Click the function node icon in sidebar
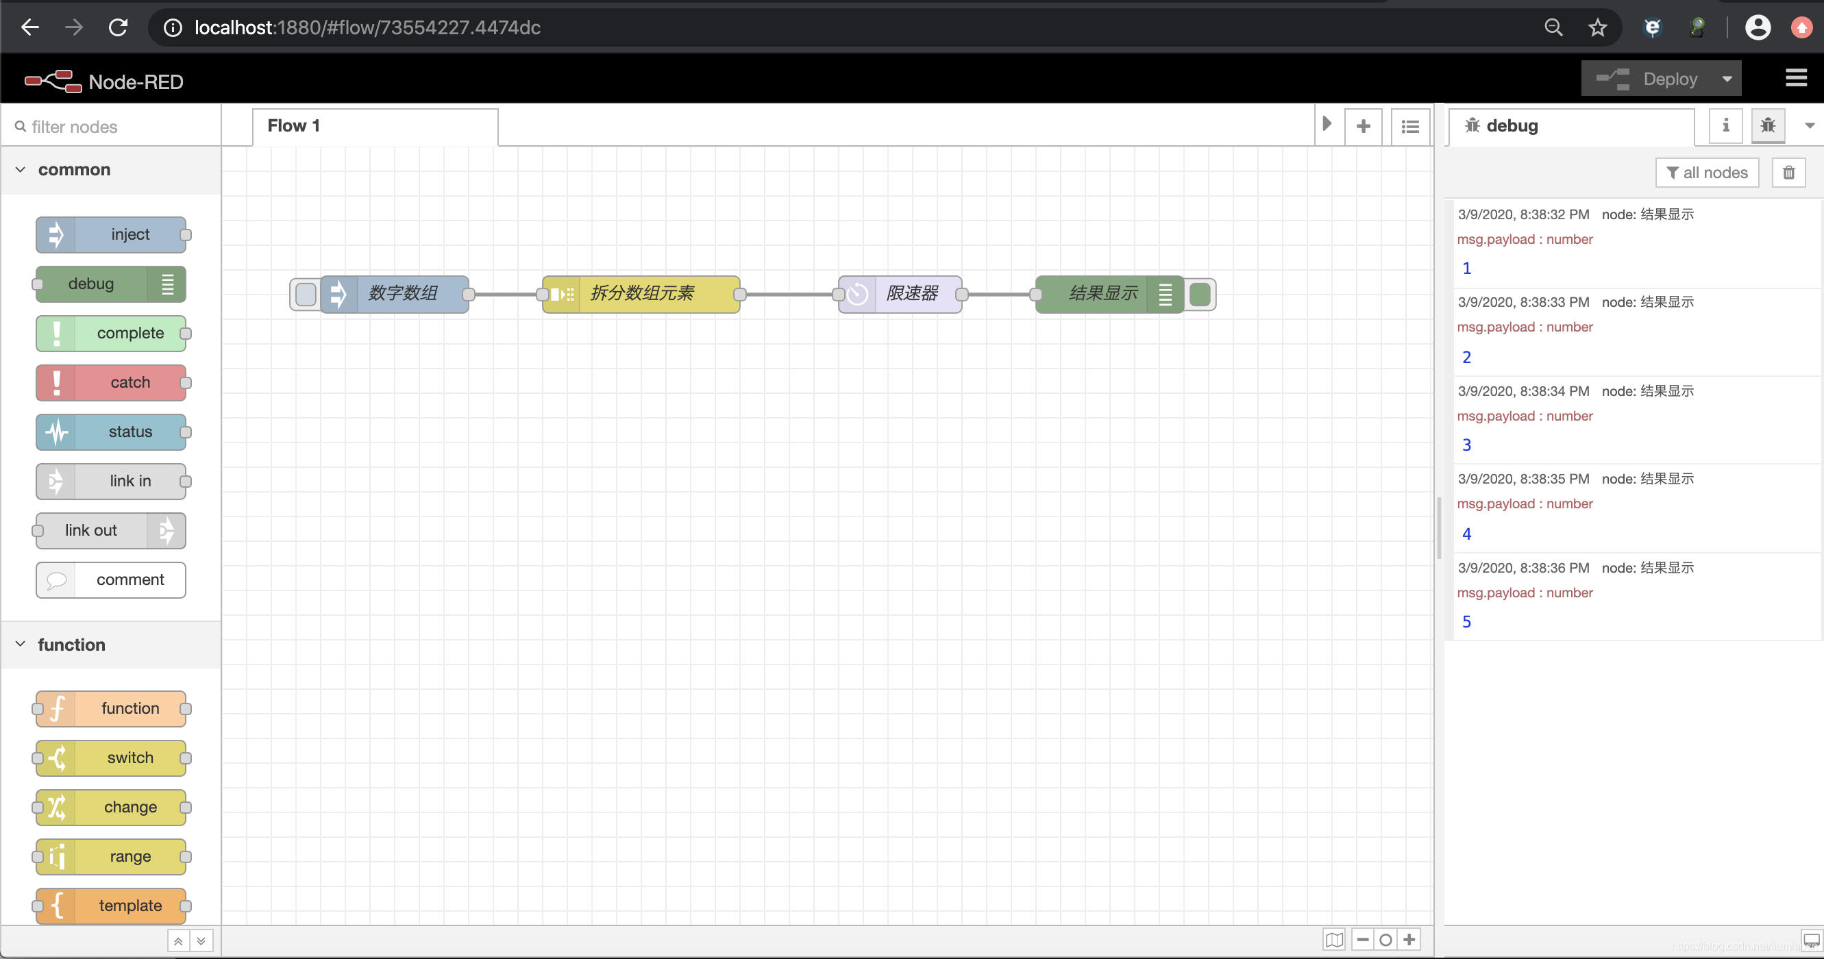The height and width of the screenshot is (959, 1824). (x=58, y=708)
